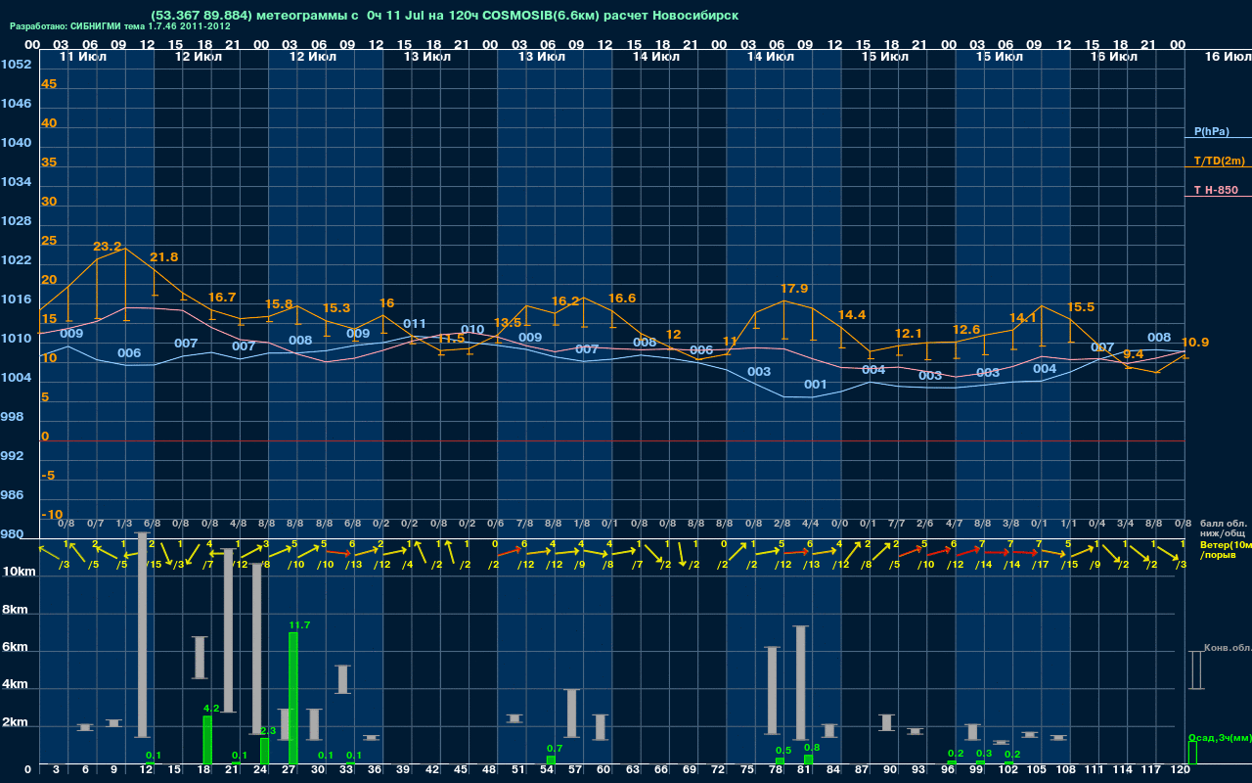The width and height of the screenshot is (1252, 783).
Task: Click the 21.8 temperature label
Action: point(163,256)
